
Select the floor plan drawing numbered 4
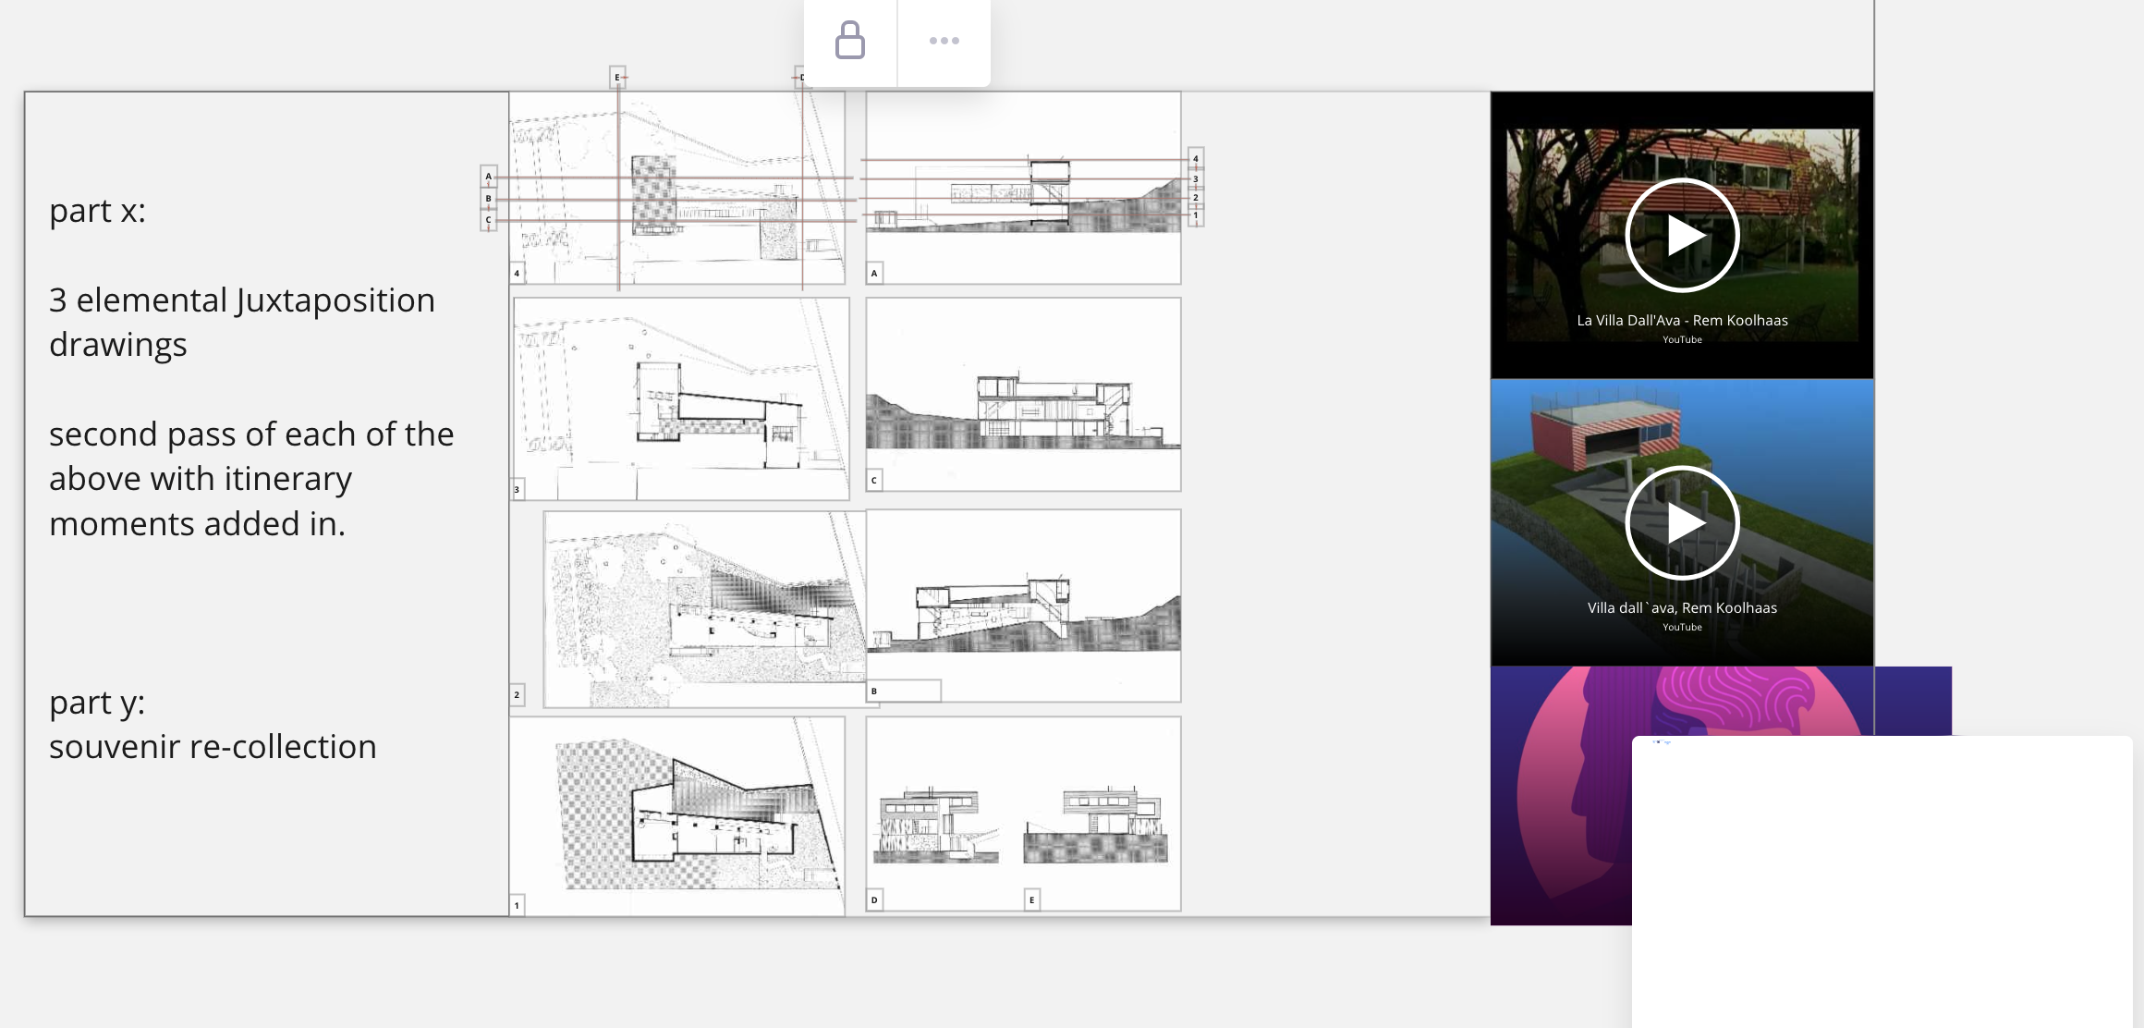pos(677,188)
